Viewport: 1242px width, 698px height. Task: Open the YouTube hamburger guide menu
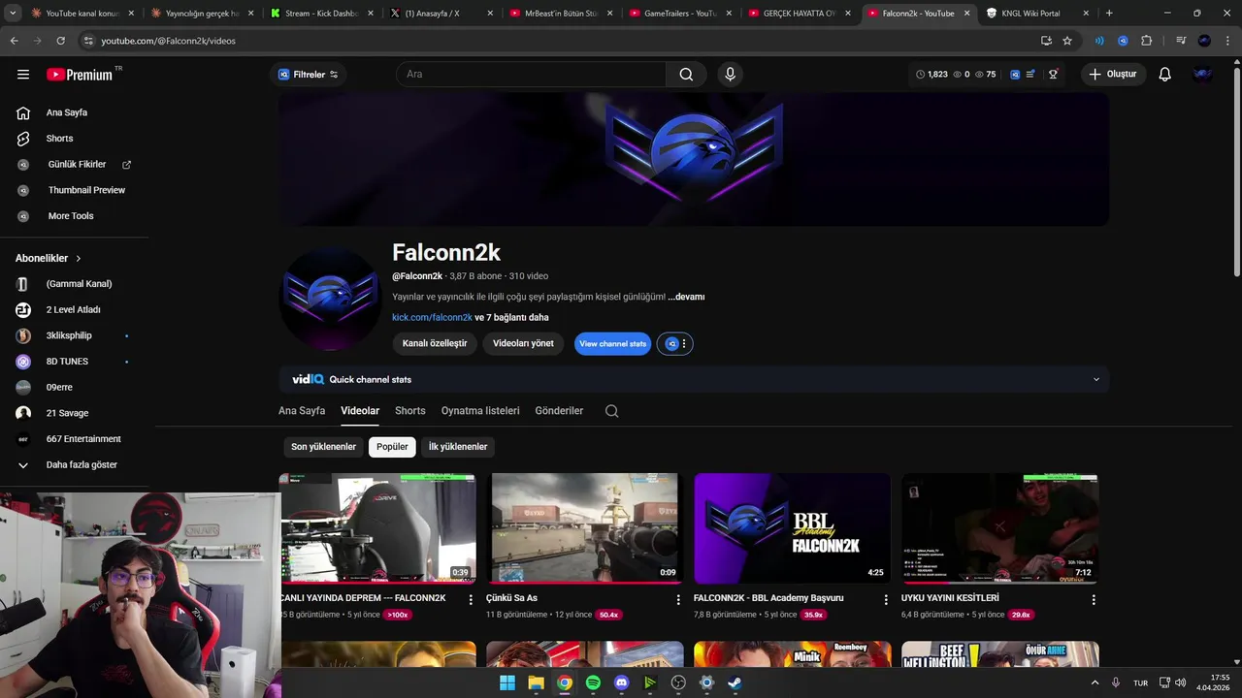23,74
